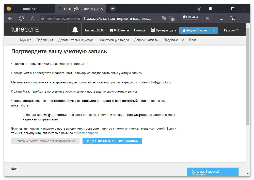Open the Музыка menu
Viewport: 254px width, 180px height.
click(26, 40)
